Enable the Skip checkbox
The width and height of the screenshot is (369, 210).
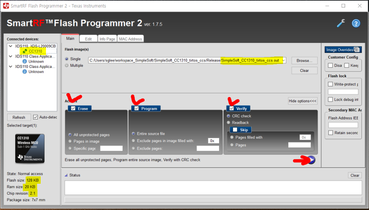tap(235, 130)
